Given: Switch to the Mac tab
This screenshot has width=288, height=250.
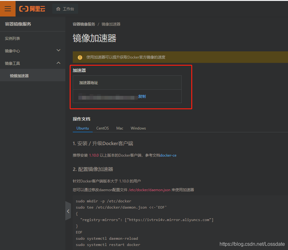Looking at the screenshot, I should pyautogui.click(x=120, y=128).
